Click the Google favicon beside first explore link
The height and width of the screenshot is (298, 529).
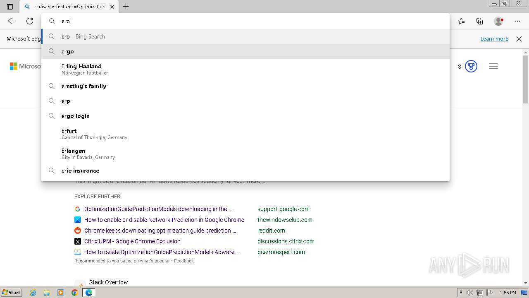78,209
